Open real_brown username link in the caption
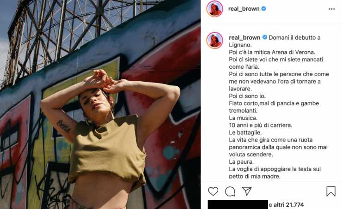Viewport: 342px width, 209px height. pyautogui.click(x=244, y=37)
